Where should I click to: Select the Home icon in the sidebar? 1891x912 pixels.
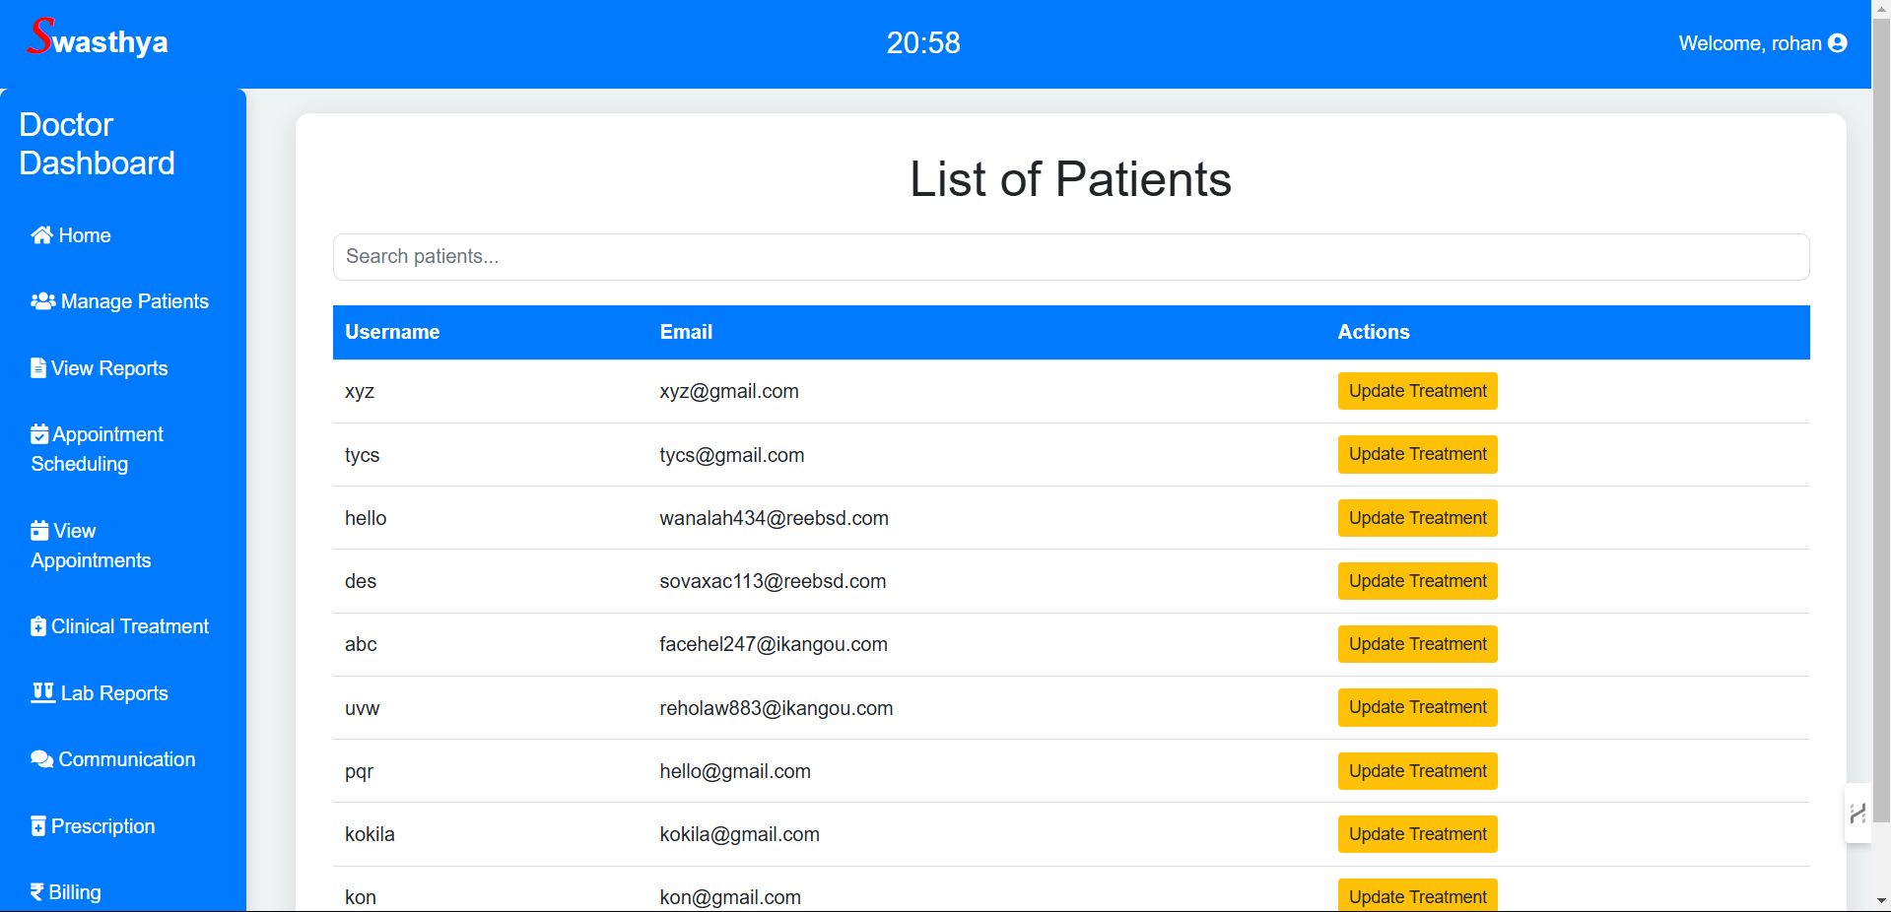point(40,234)
